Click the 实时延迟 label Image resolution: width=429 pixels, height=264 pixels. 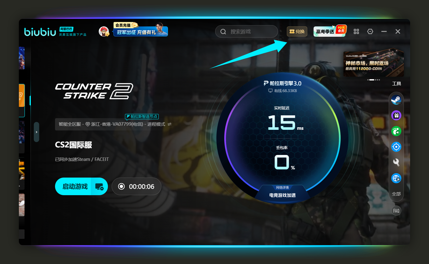pyautogui.click(x=281, y=108)
